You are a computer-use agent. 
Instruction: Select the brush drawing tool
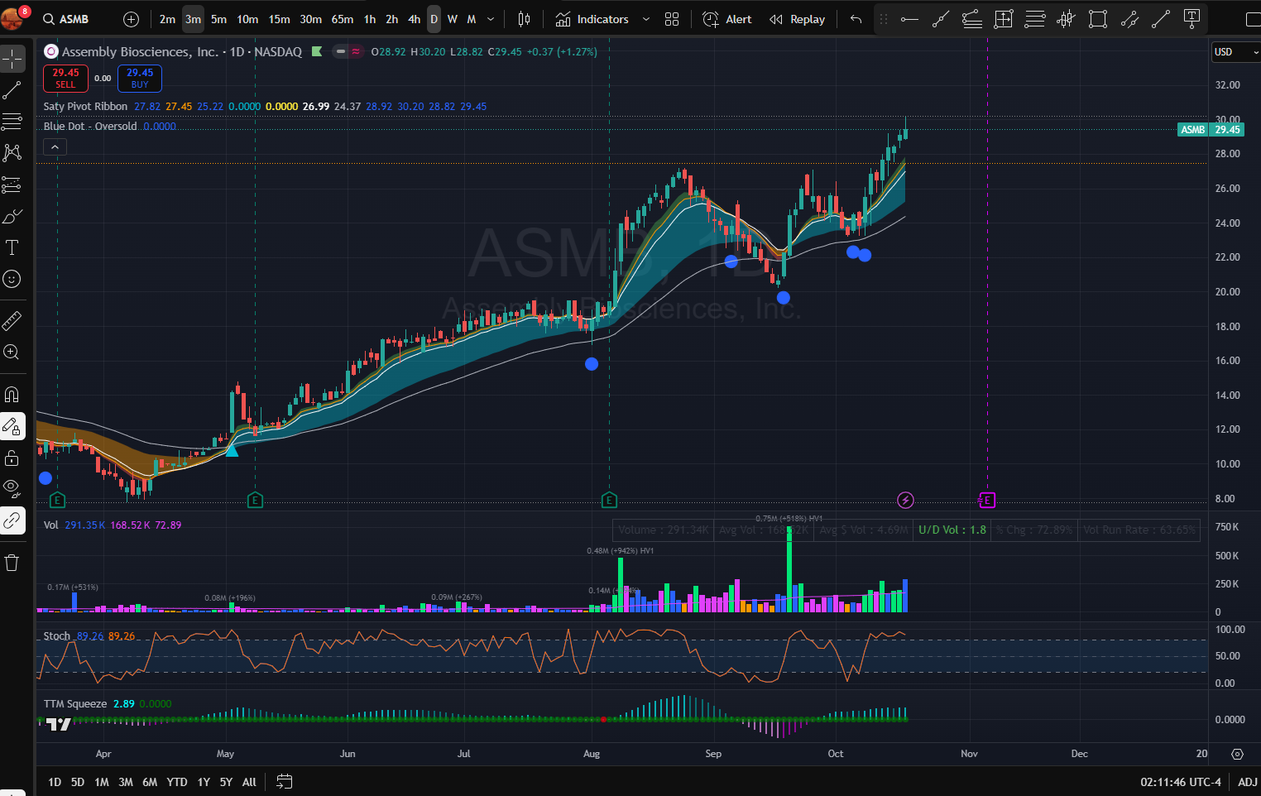click(12, 216)
